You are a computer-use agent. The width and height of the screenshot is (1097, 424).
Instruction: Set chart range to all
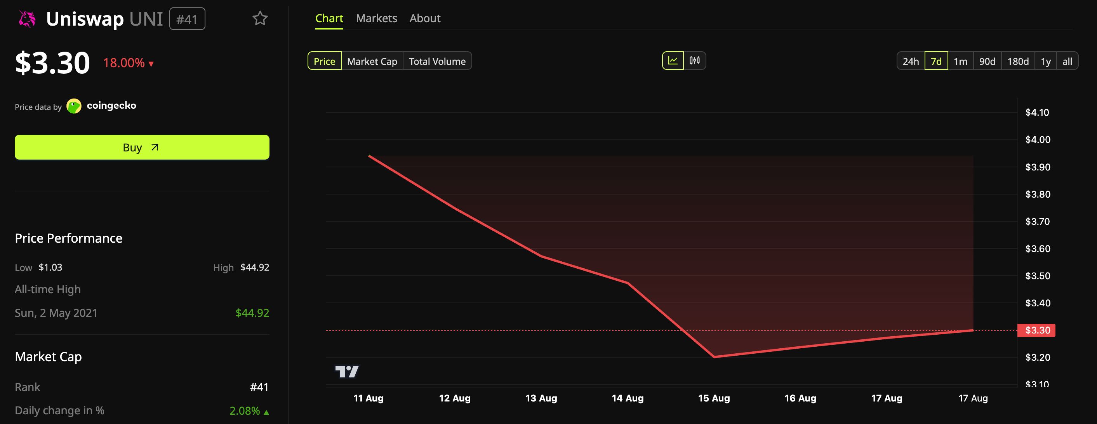[1067, 61]
